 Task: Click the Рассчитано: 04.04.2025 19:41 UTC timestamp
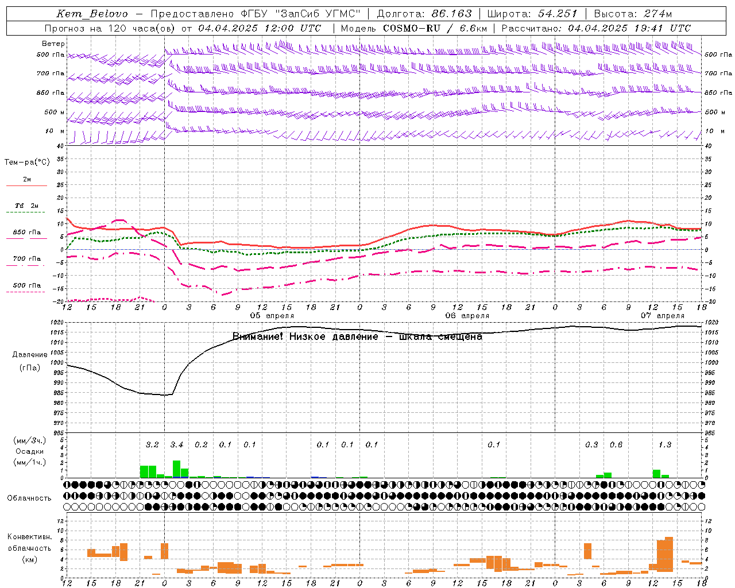[596, 28]
